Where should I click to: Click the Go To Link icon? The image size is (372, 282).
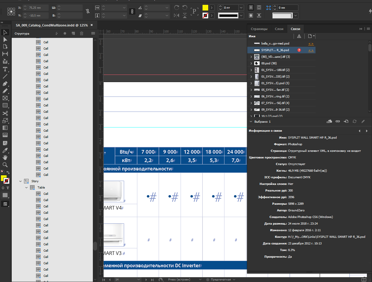pos(346,121)
